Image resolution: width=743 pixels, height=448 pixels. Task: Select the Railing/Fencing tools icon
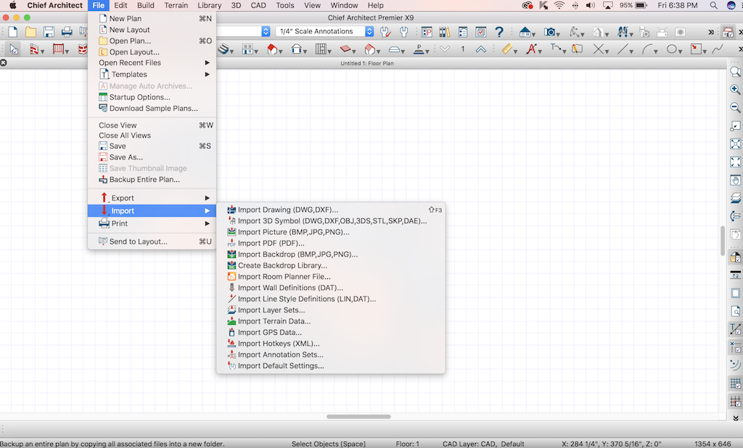pos(59,49)
